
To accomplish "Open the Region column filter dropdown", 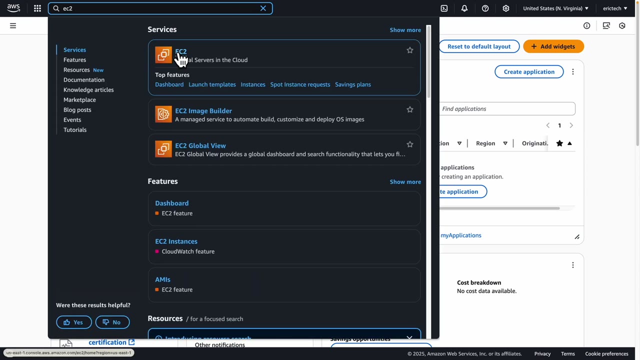I will (x=505, y=143).
